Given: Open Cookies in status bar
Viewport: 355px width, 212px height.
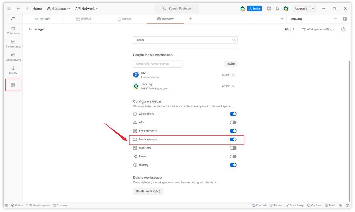Looking at the screenshot, I should [314, 205].
